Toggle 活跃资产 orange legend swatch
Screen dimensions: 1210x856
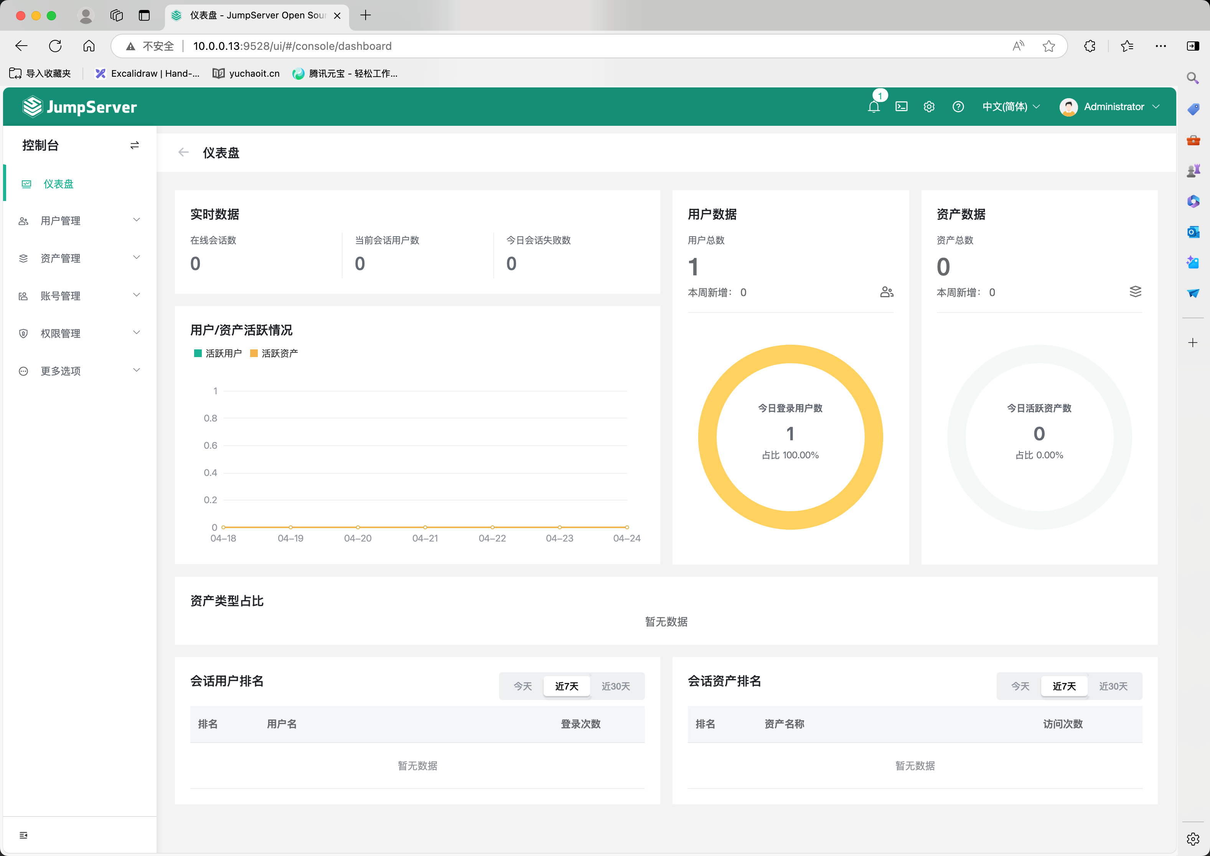click(x=254, y=353)
